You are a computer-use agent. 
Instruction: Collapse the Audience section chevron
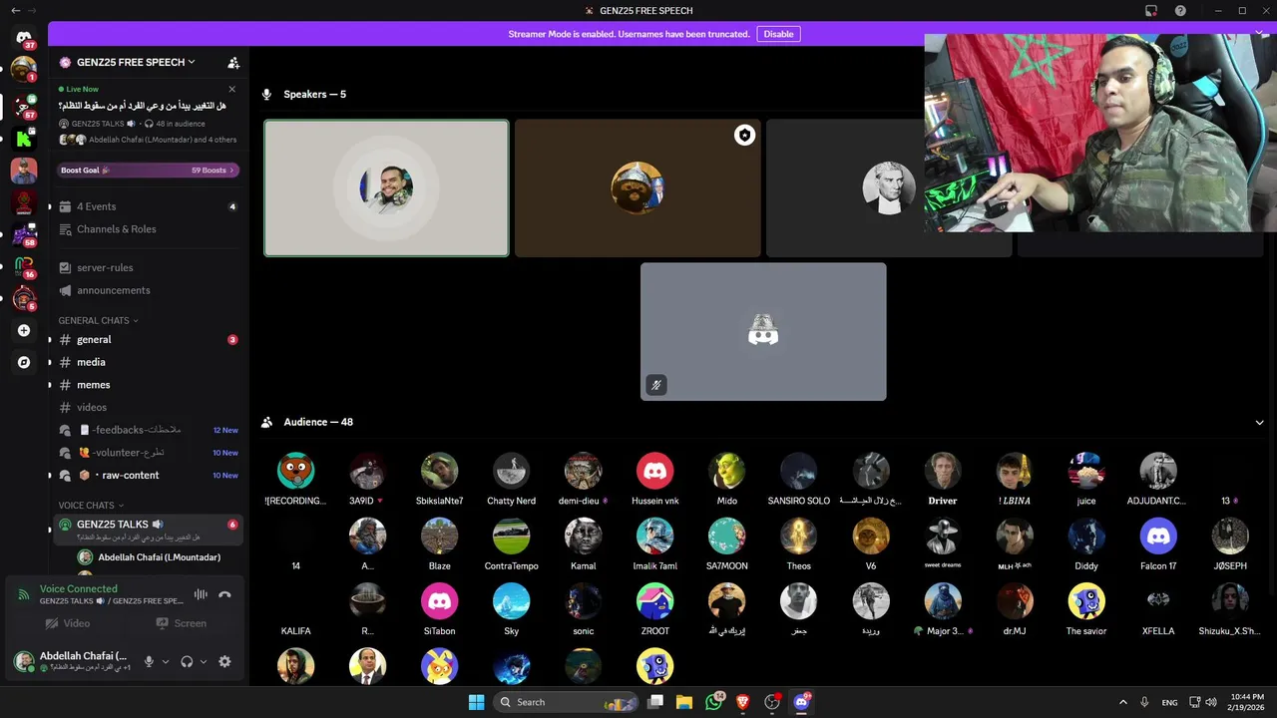point(1260,422)
